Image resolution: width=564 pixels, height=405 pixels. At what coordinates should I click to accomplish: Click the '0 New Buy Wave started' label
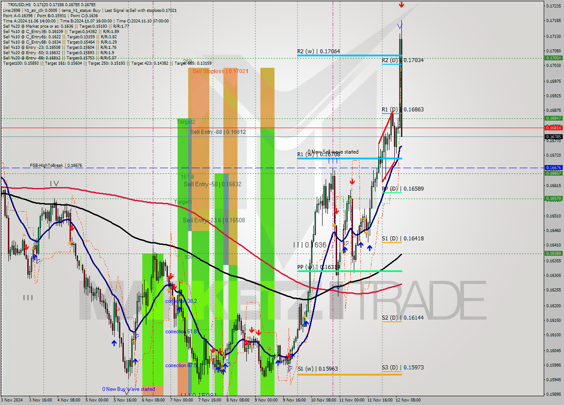(x=129, y=389)
